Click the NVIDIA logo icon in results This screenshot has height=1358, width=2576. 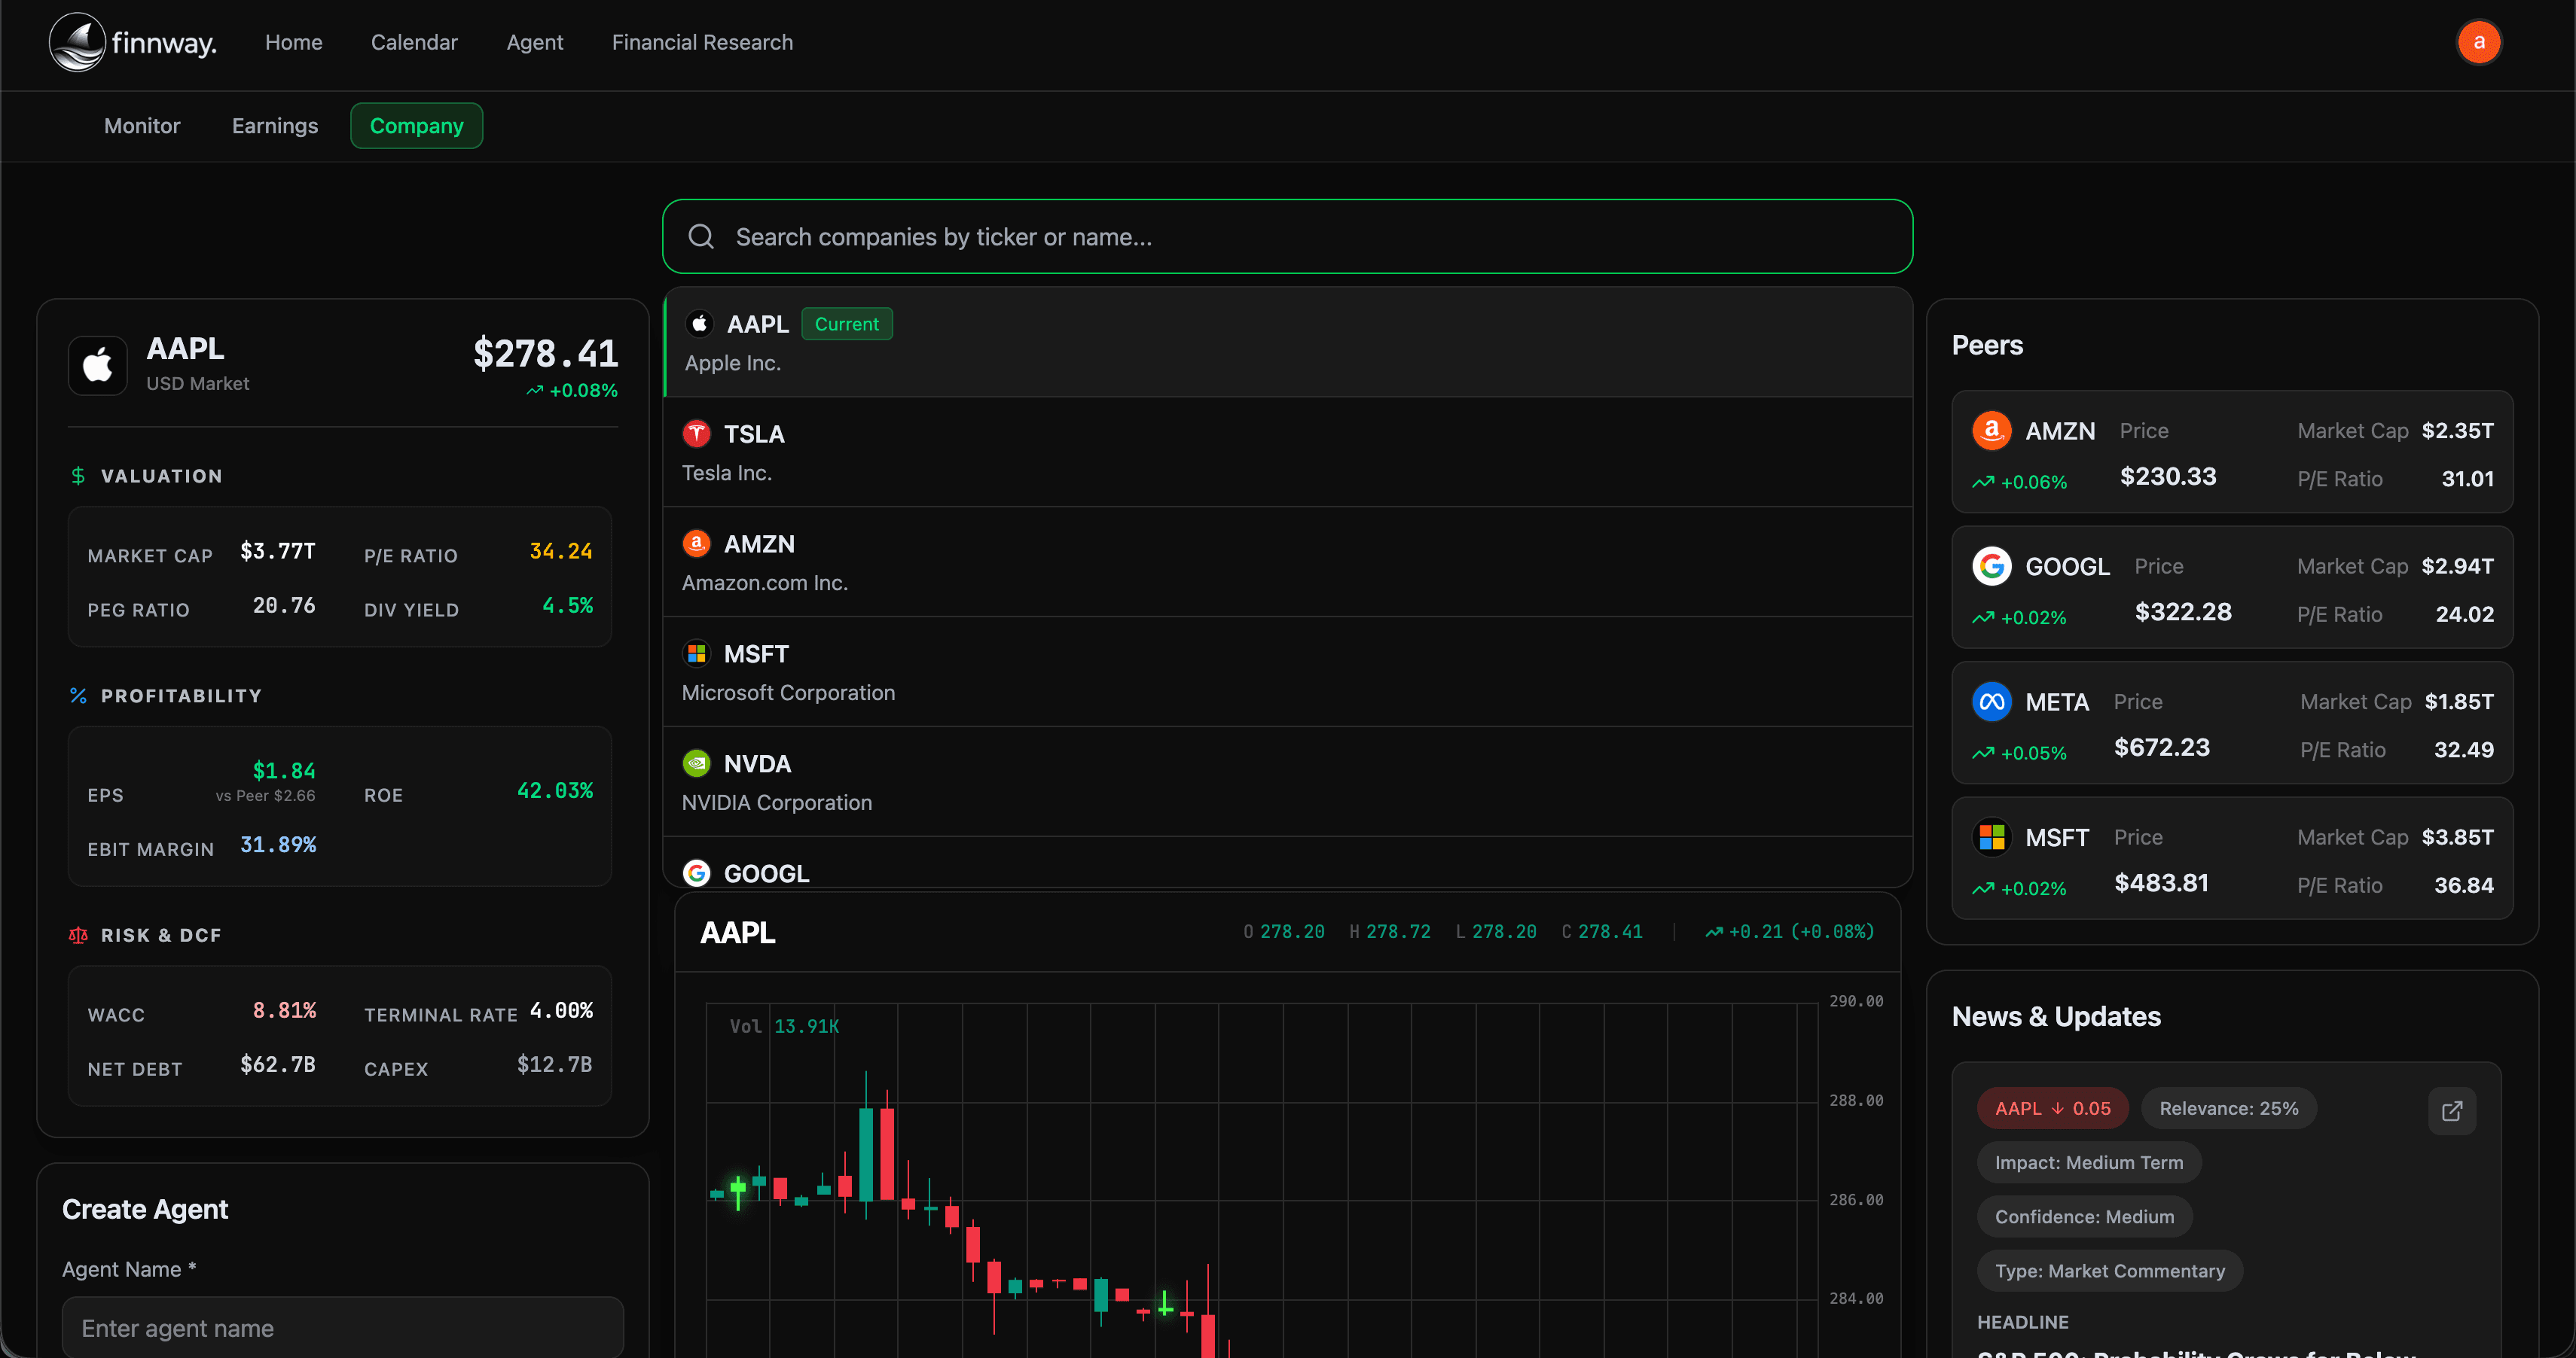[696, 763]
